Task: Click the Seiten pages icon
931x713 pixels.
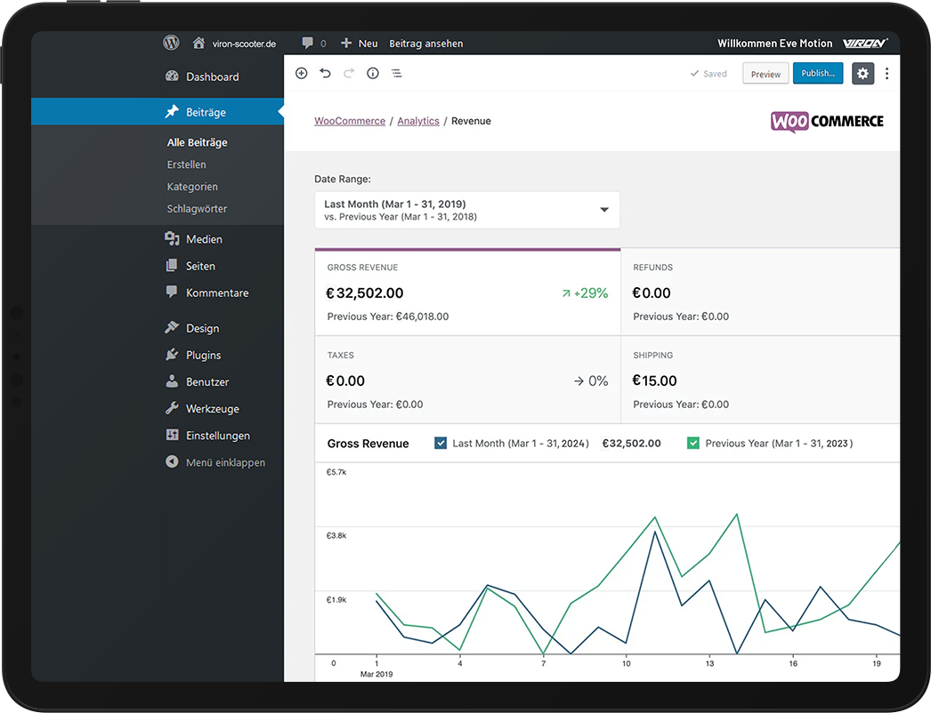Action: (172, 265)
